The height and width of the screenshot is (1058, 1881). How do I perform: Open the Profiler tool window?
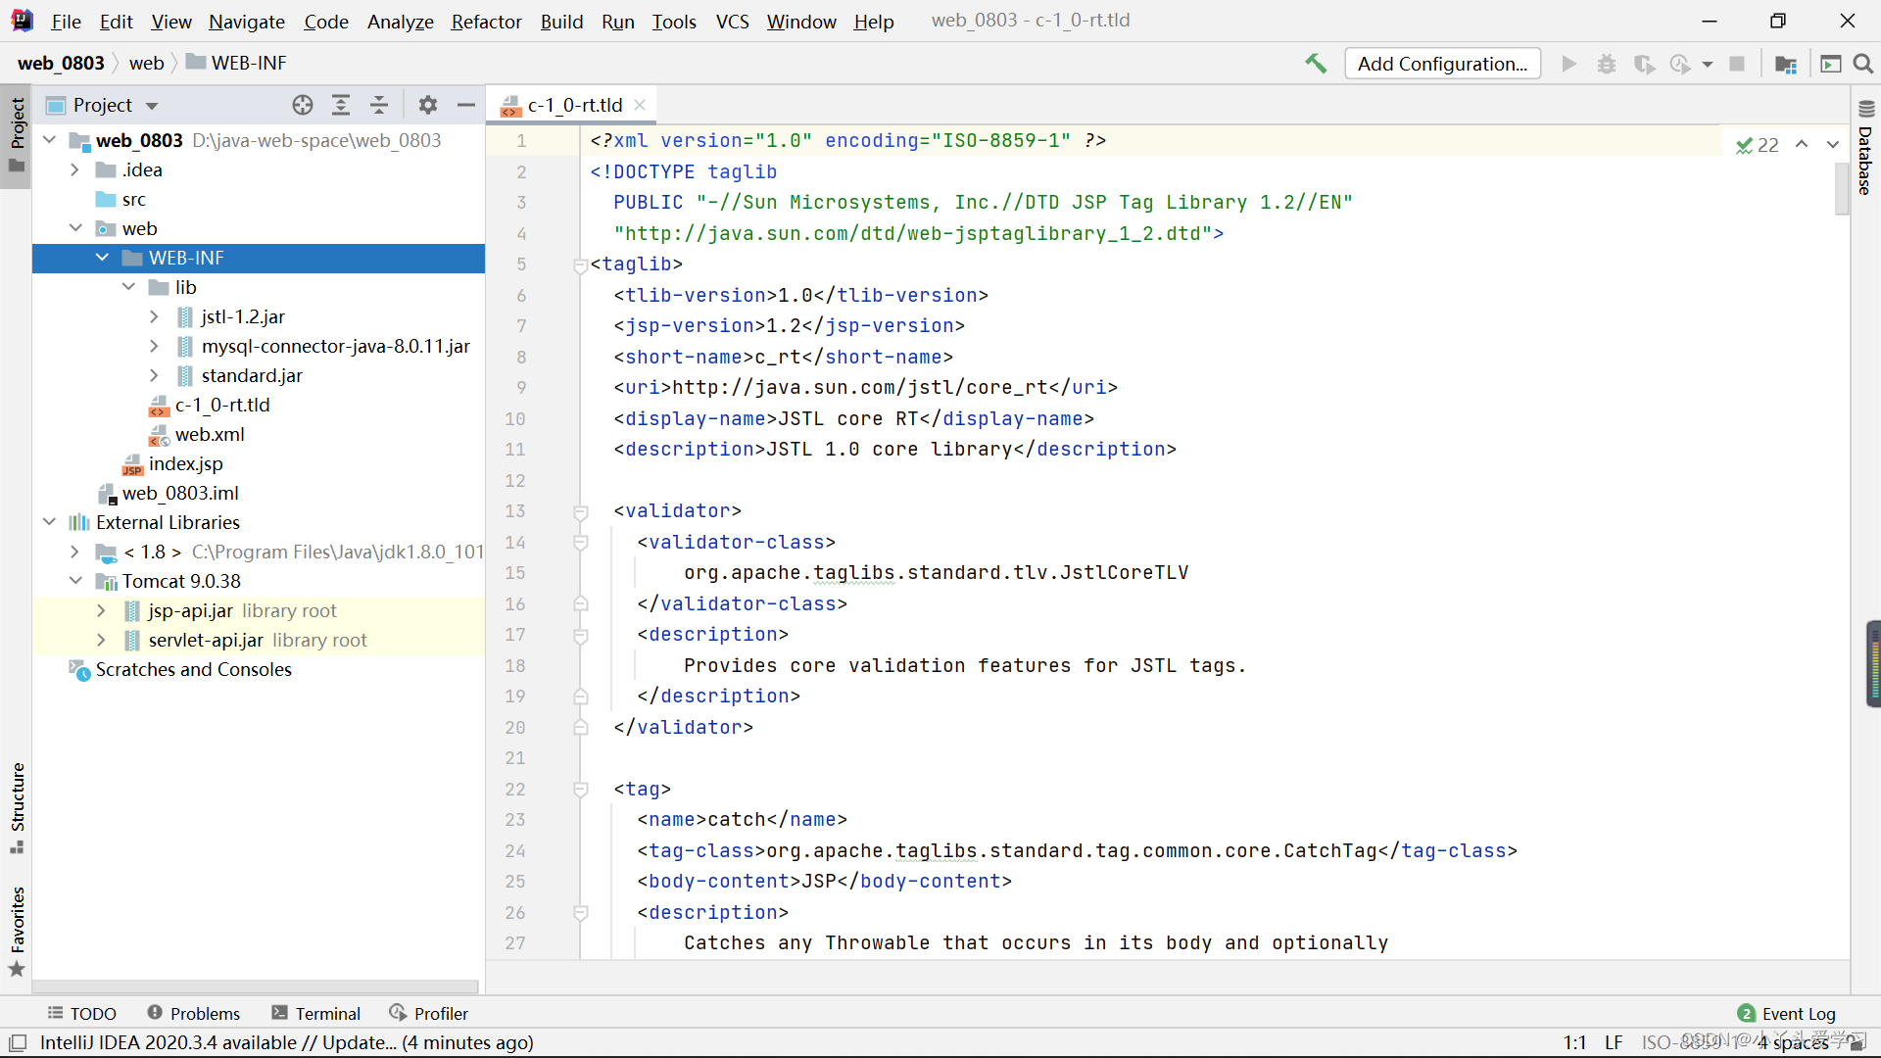tap(429, 1013)
